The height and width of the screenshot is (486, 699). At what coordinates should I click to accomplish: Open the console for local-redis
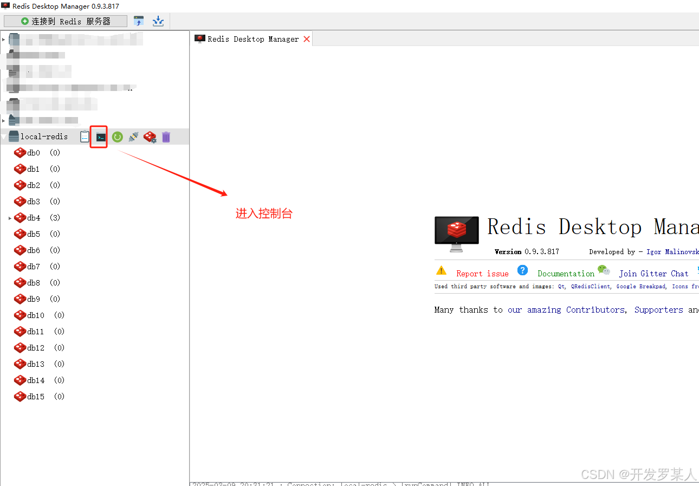[x=99, y=137]
